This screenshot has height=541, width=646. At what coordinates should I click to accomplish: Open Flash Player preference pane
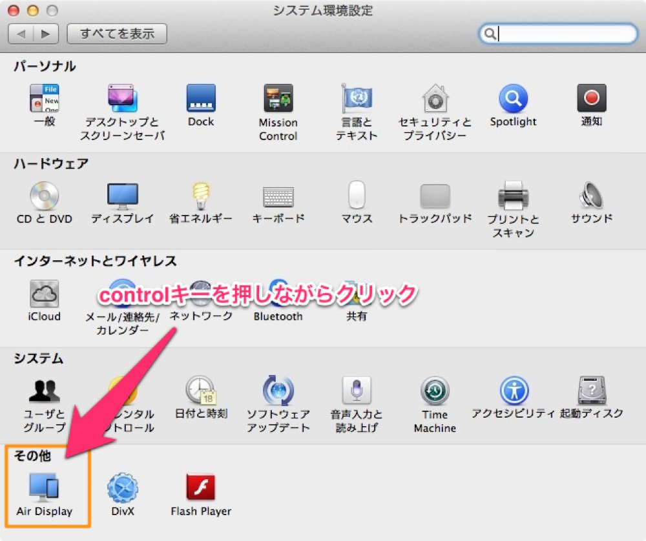(201, 487)
